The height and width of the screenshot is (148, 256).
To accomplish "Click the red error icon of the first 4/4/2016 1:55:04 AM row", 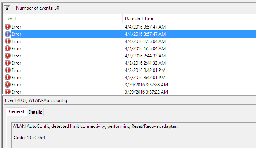I will (8, 41).
